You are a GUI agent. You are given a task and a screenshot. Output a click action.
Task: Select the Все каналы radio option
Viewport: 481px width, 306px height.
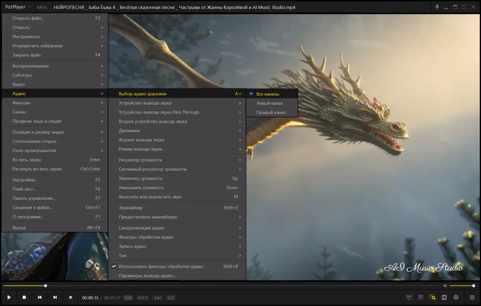(272, 94)
